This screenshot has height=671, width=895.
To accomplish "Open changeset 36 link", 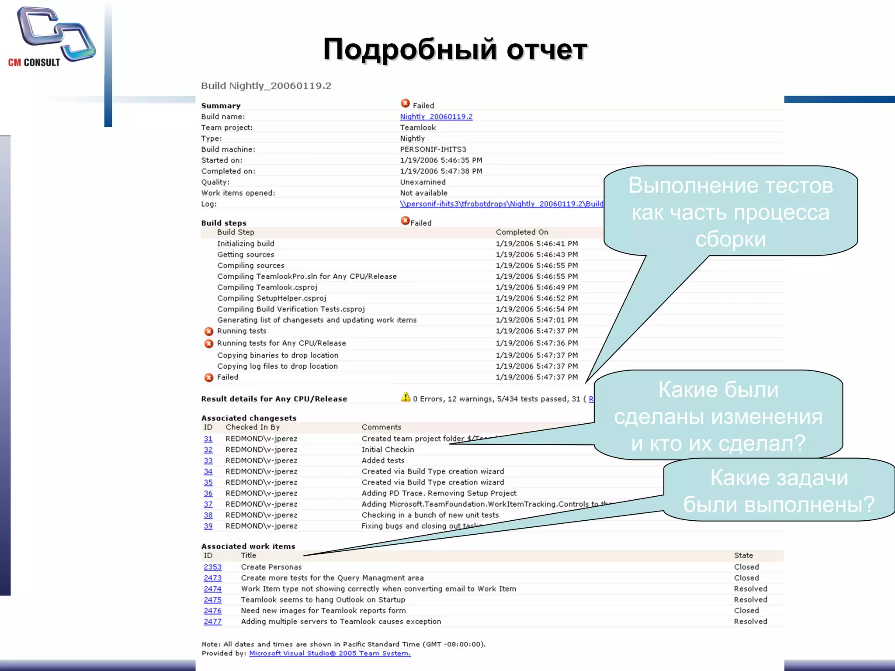I will (x=208, y=493).
